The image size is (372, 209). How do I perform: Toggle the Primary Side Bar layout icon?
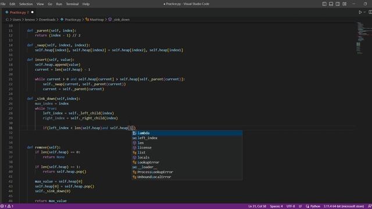pos(324,4)
